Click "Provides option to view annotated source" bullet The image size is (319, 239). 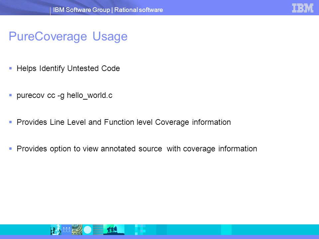137,149
